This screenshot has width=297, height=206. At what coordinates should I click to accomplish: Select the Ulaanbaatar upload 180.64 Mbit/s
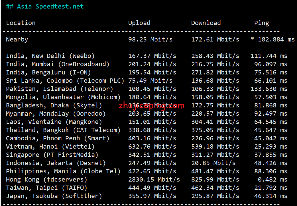click(152, 97)
